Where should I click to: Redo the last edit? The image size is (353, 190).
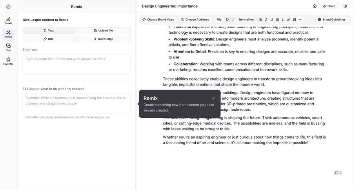233,20
